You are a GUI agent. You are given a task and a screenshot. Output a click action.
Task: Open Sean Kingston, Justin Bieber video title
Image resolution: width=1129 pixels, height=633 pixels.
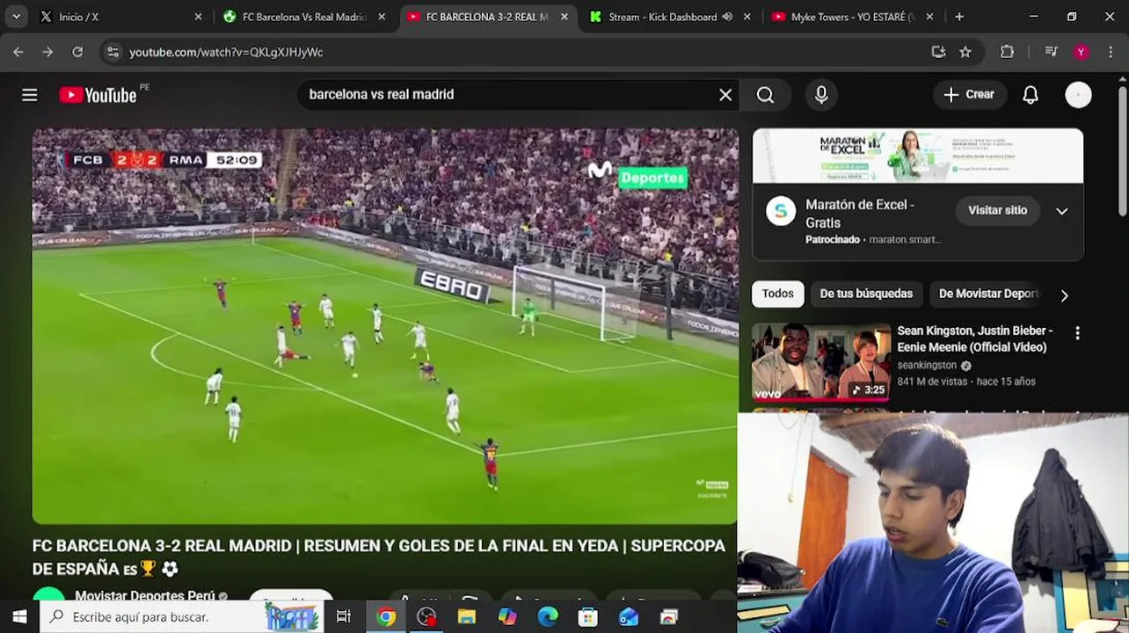pos(974,338)
